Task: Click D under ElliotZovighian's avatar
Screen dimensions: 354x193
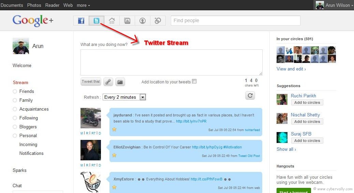Action: point(100,165)
